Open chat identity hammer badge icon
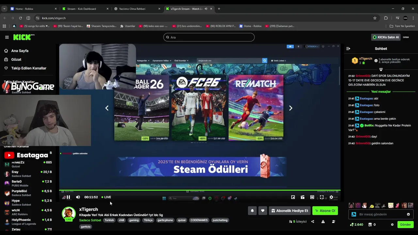Screen dimensions: 418x235 point(354,214)
